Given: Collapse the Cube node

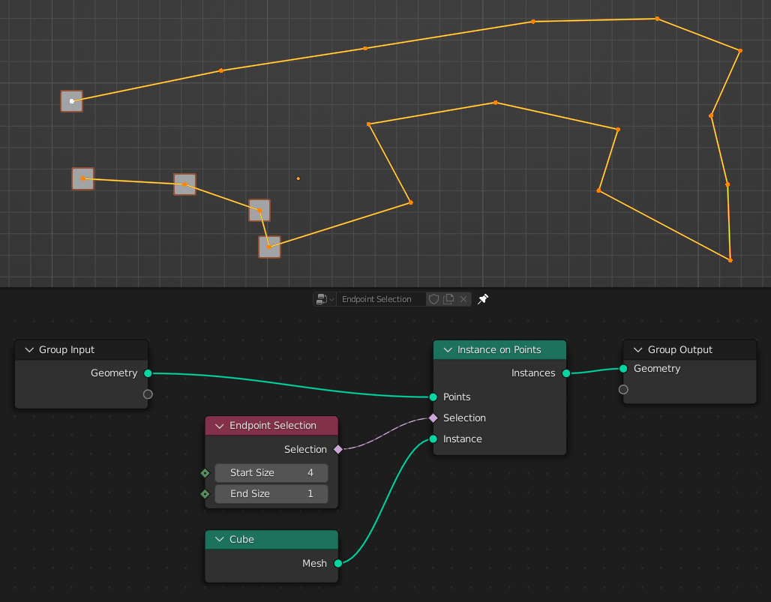Looking at the screenshot, I should (x=219, y=539).
